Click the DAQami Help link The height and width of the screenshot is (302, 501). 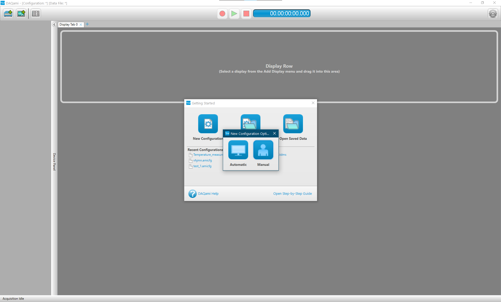pos(208,193)
